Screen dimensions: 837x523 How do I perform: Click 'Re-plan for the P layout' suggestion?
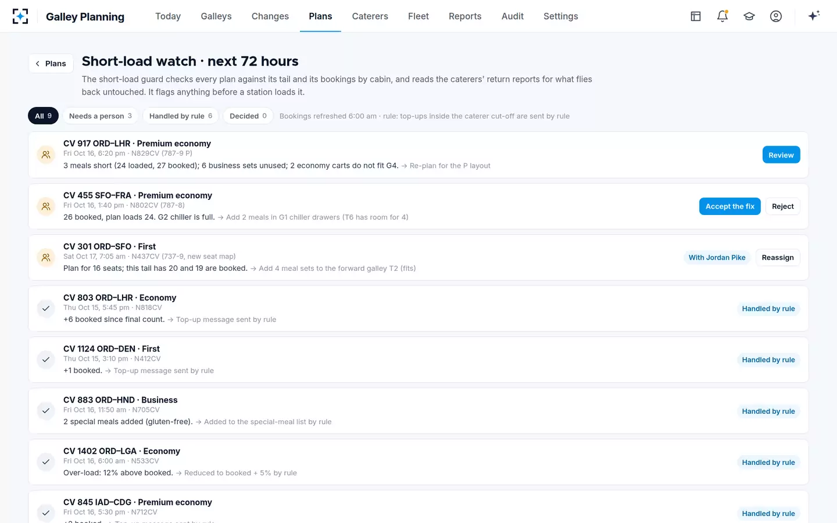pyautogui.click(x=450, y=166)
